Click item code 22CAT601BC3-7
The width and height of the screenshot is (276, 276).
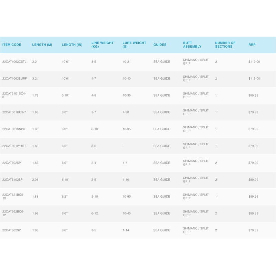[14, 112]
